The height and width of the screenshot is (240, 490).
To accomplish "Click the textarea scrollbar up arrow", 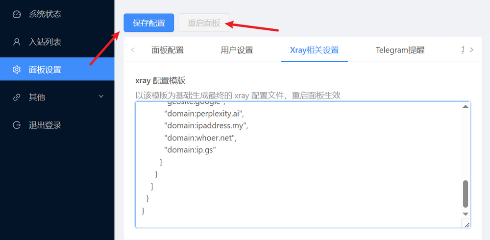I will 465,107.
